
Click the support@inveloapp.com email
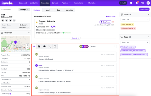(47, 30)
